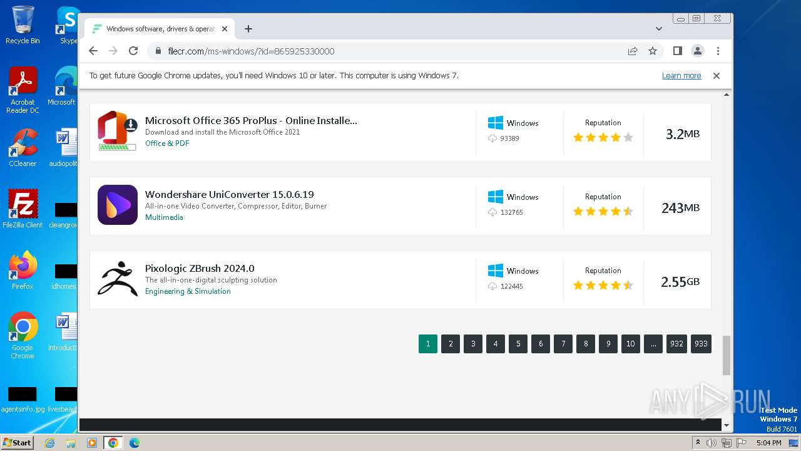Go to pagination page 3
The height and width of the screenshot is (451, 801).
point(473,344)
